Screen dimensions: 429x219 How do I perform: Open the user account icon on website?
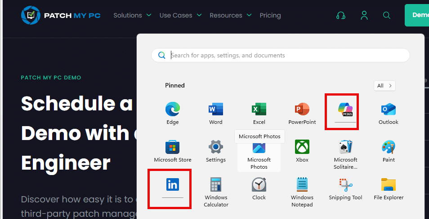coord(364,15)
